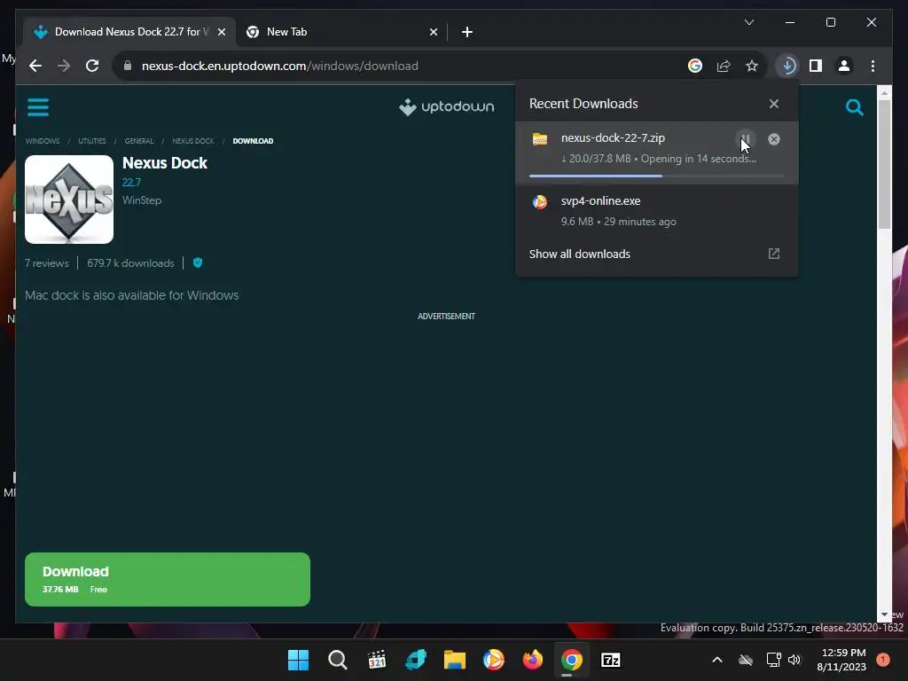Pause the nexus-dock-22-7.zip download
This screenshot has height=681, width=908.
745,139
